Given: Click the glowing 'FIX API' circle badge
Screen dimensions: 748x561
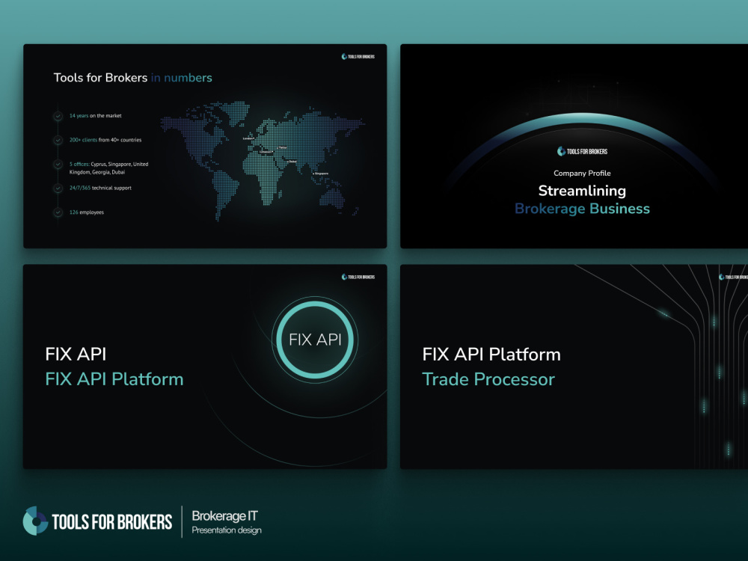Looking at the screenshot, I should click(x=315, y=339).
